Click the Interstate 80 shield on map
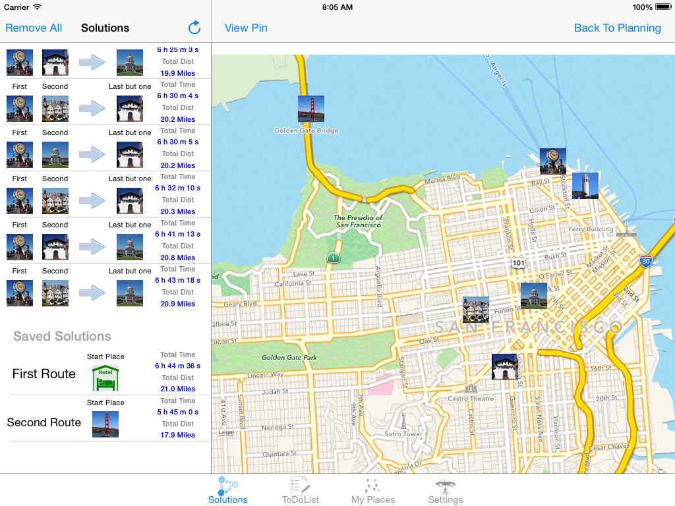 click(x=646, y=261)
